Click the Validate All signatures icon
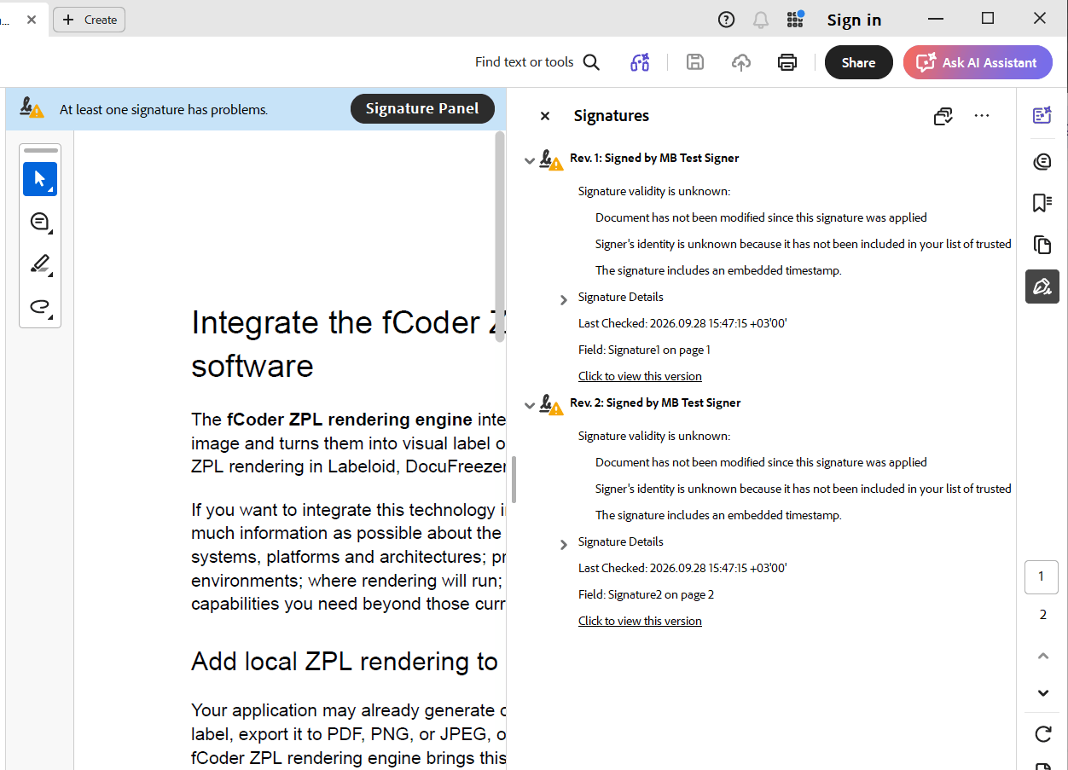The image size is (1068, 770). coord(943,116)
